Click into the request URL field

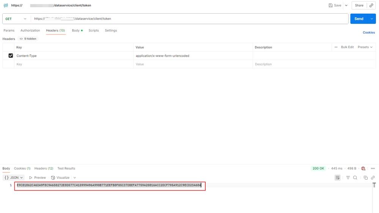click(190, 19)
